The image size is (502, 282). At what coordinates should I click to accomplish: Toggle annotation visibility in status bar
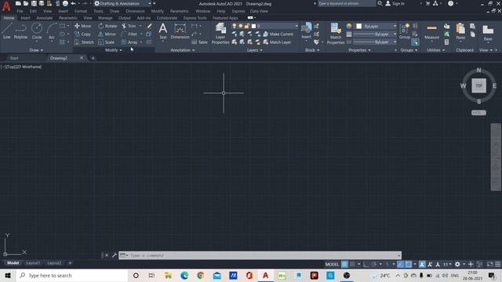coord(422,264)
